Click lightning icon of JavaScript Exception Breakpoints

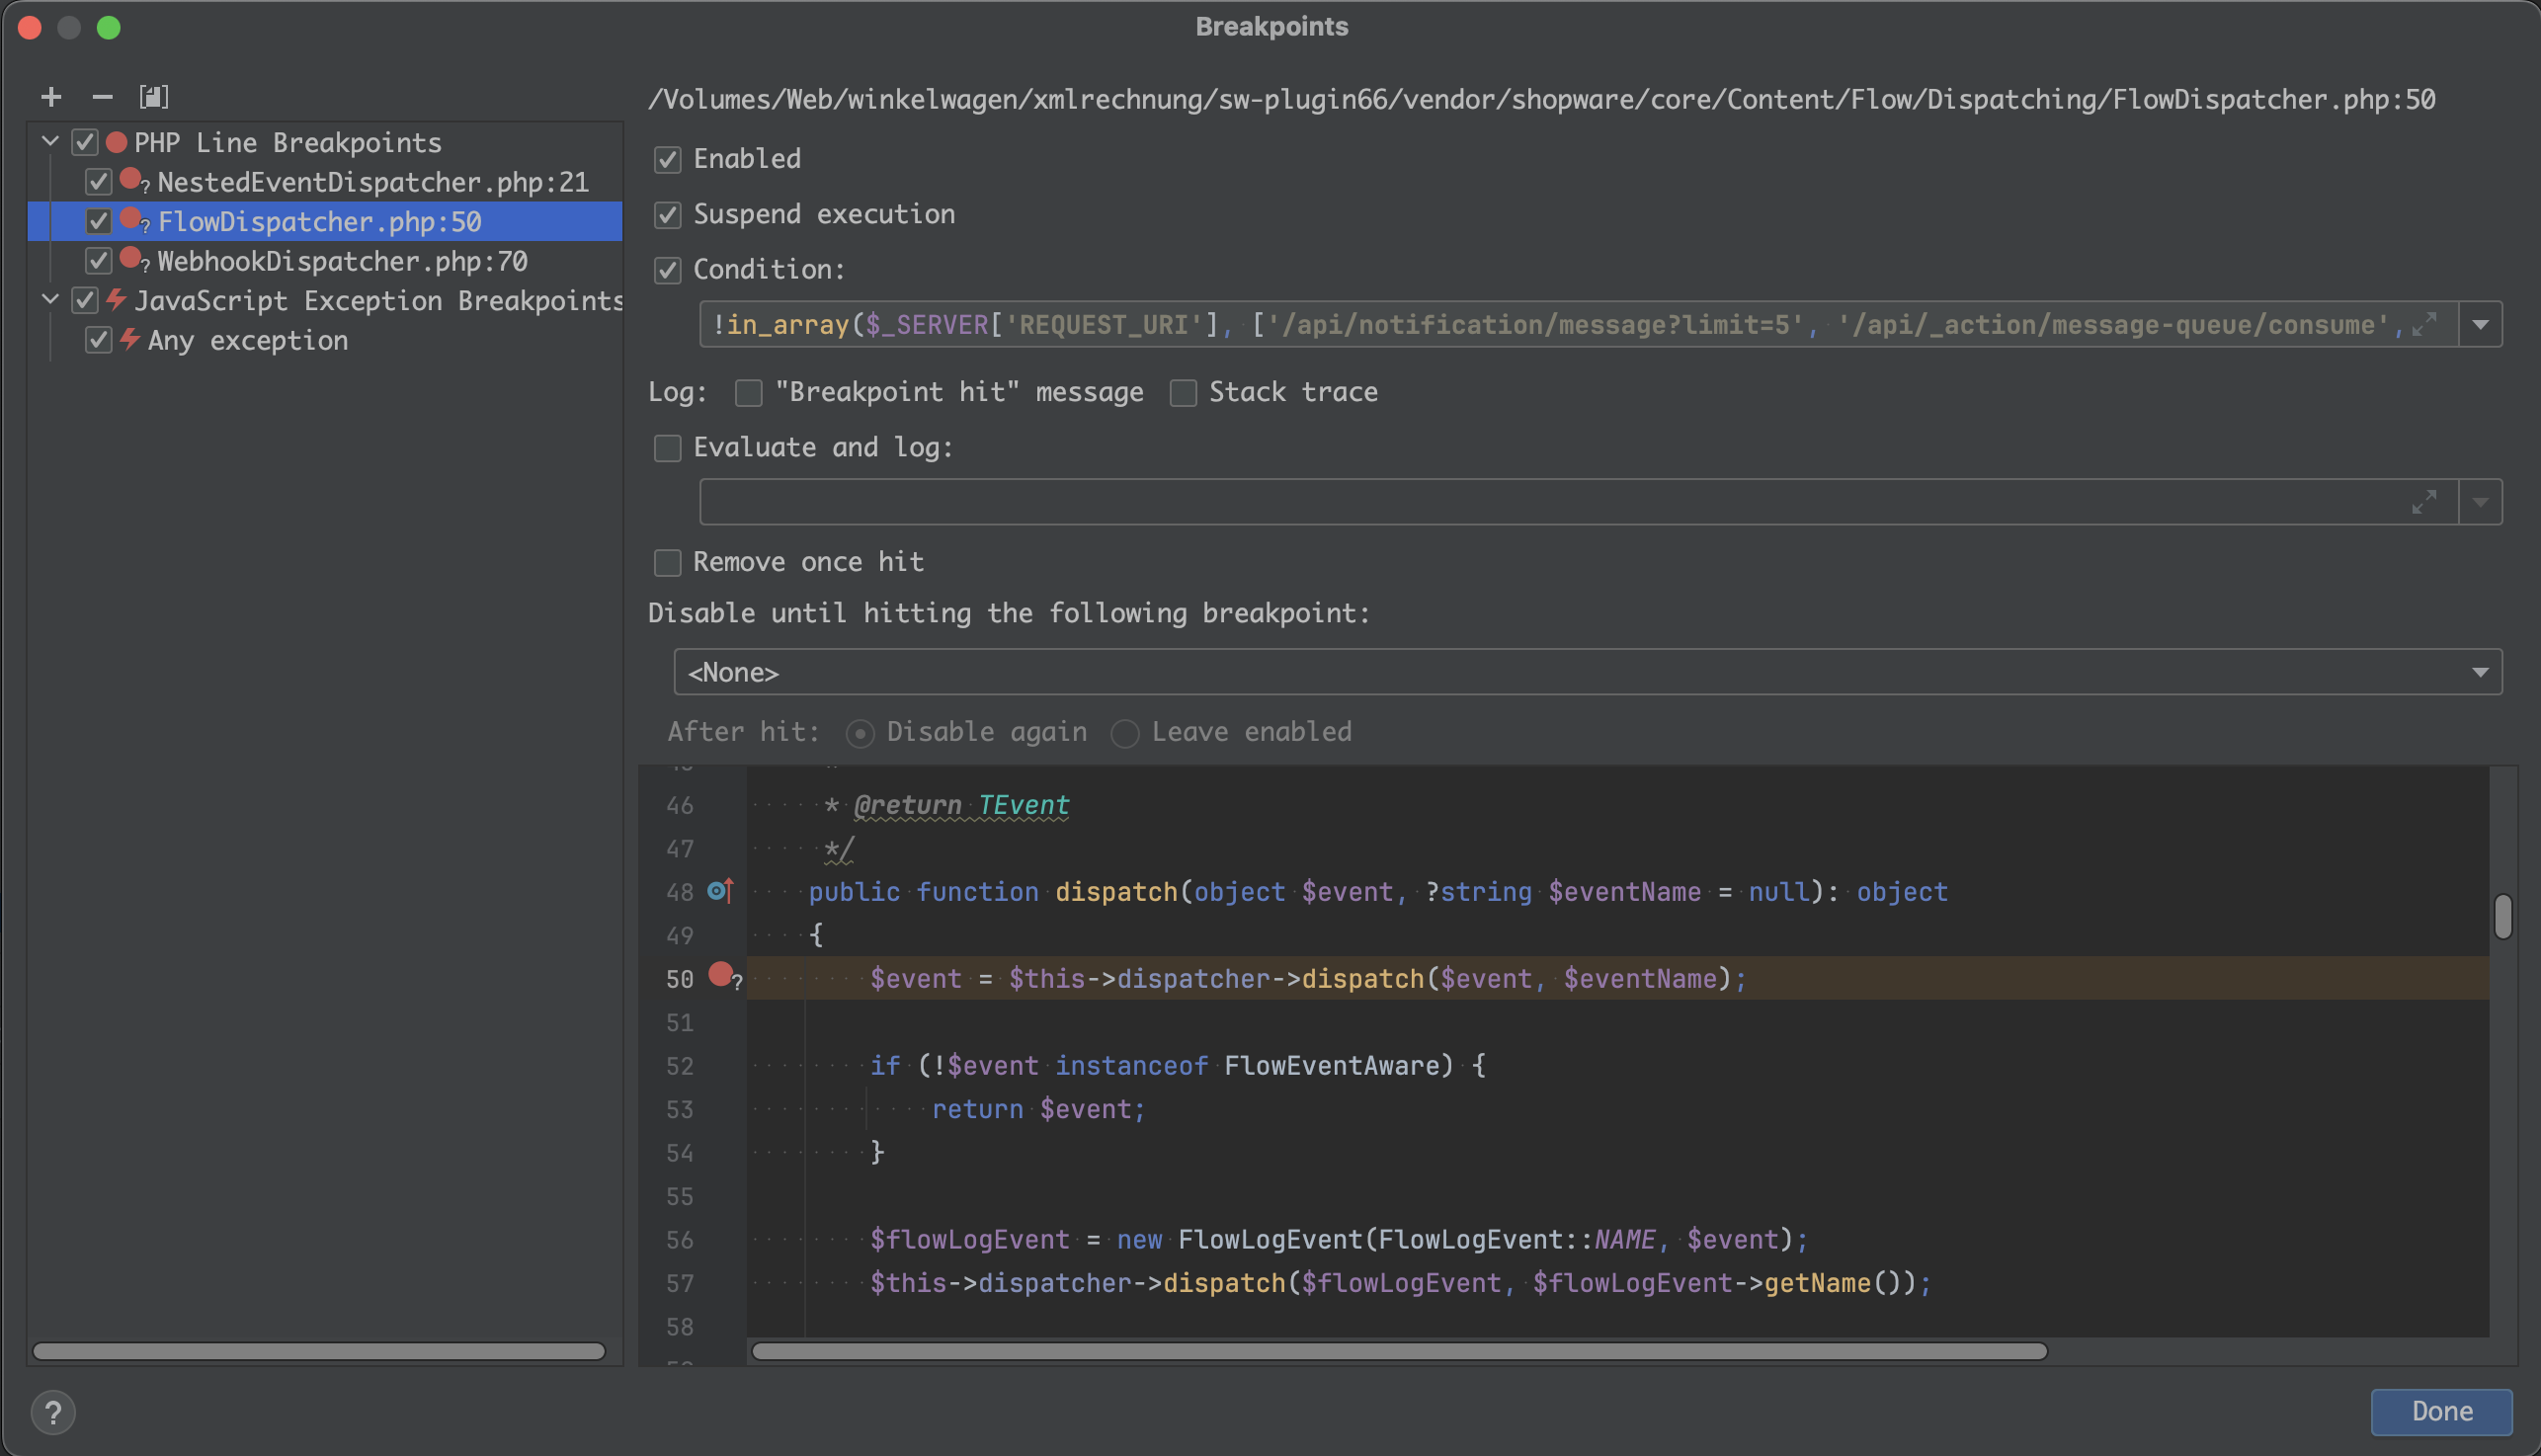point(116,299)
